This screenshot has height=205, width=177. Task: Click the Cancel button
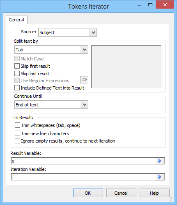tap(121, 193)
